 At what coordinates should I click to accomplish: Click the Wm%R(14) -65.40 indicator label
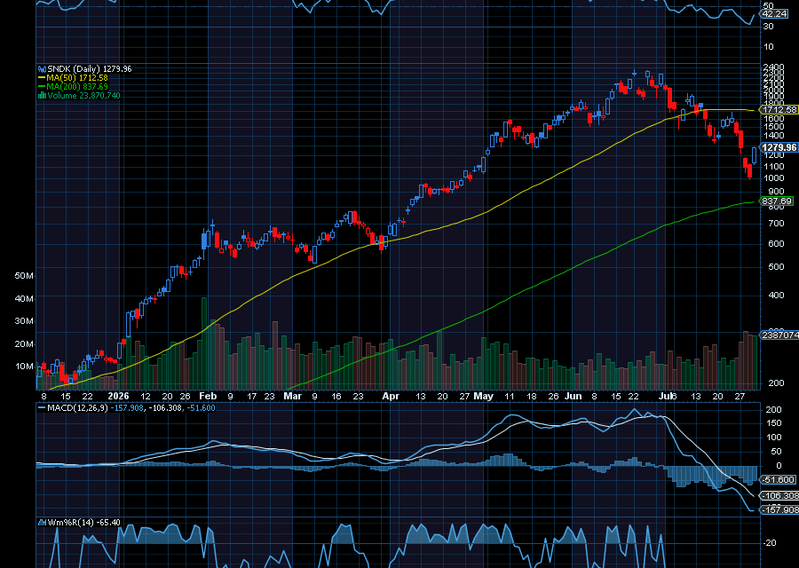(x=83, y=523)
